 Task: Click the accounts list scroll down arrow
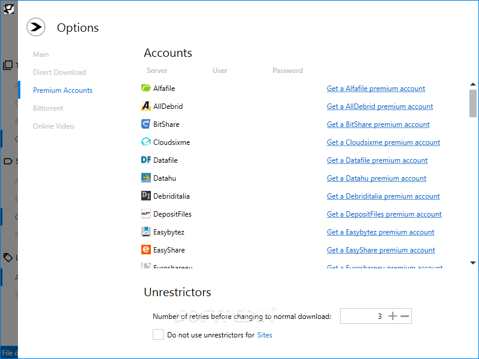click(x=473, y=263)
